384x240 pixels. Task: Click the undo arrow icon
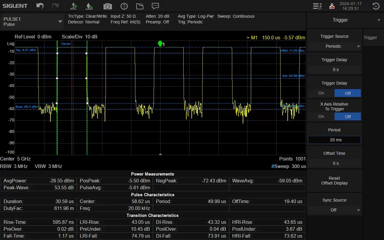pos(40,6)
